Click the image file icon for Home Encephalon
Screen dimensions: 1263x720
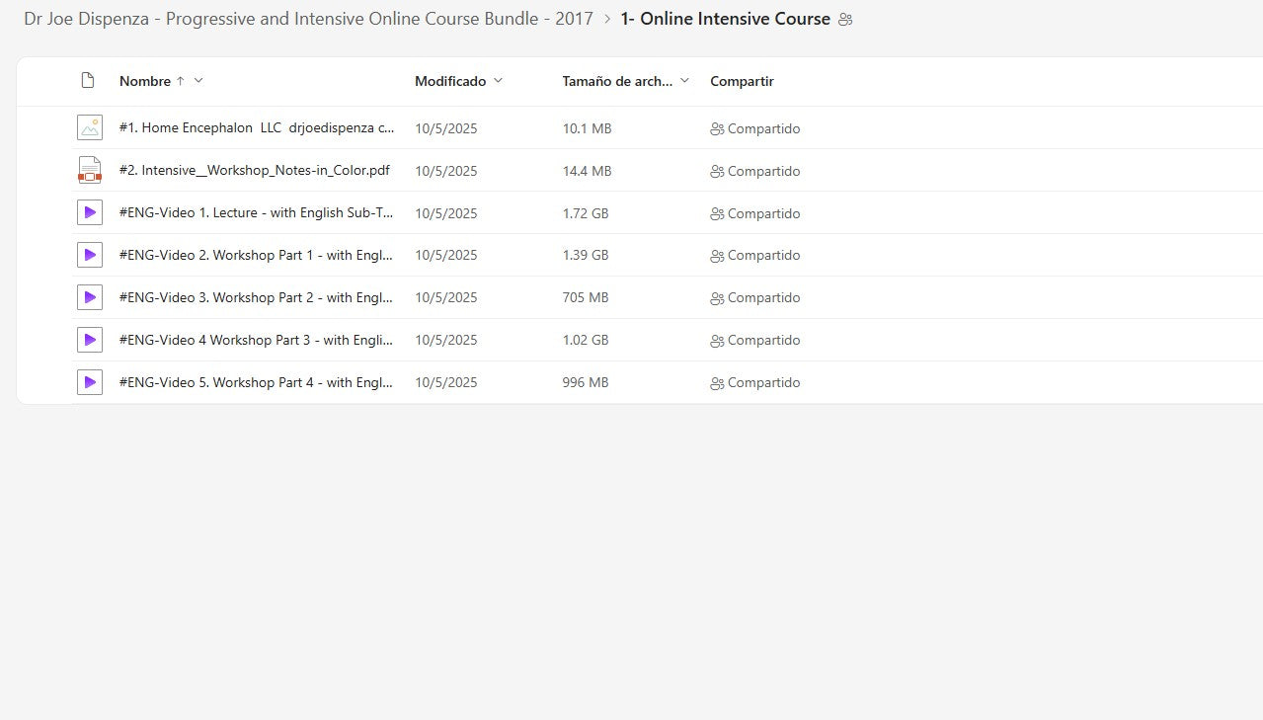[90, 127]
